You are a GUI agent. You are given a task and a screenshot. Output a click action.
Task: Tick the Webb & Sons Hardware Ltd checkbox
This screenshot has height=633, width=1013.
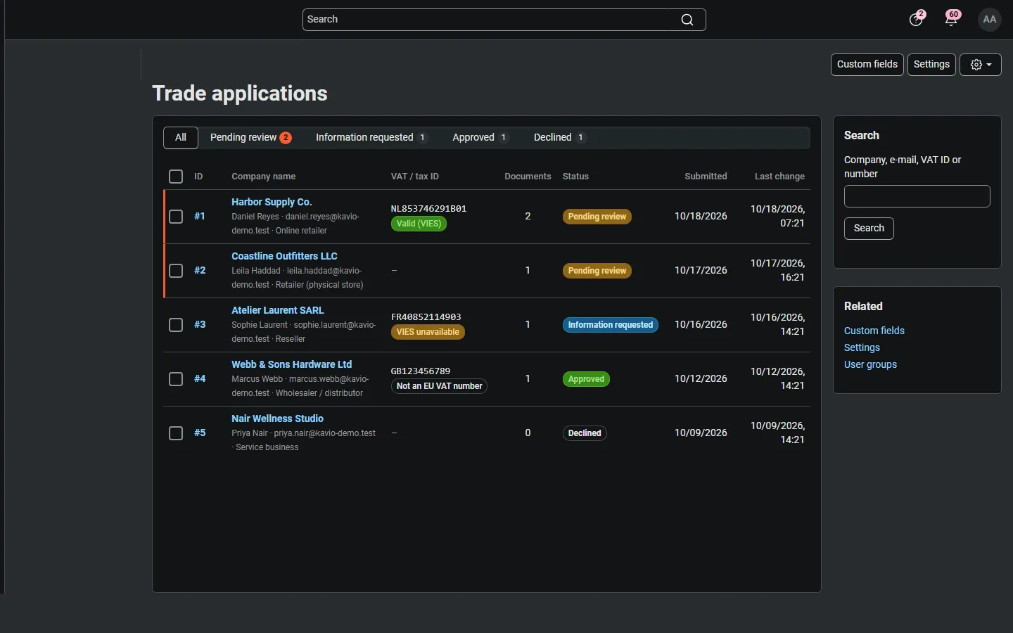tap(176, 379)
